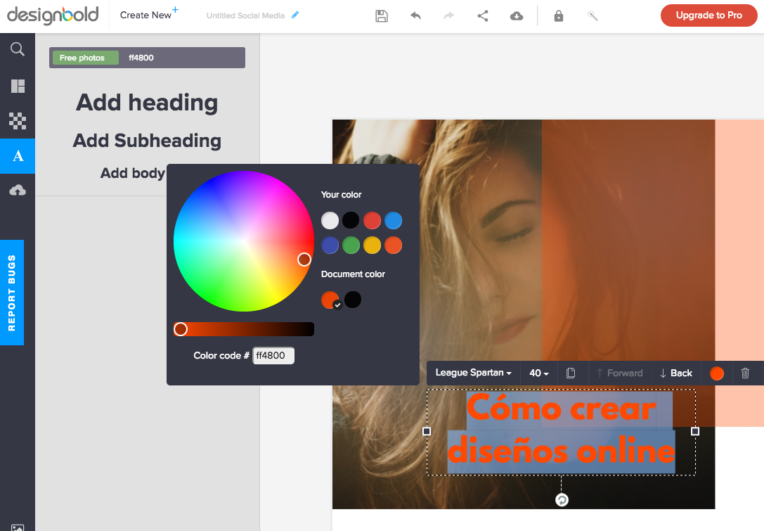Click Add heading text option
The width and height of the screenshot is (764, 531).
[147, 103]
